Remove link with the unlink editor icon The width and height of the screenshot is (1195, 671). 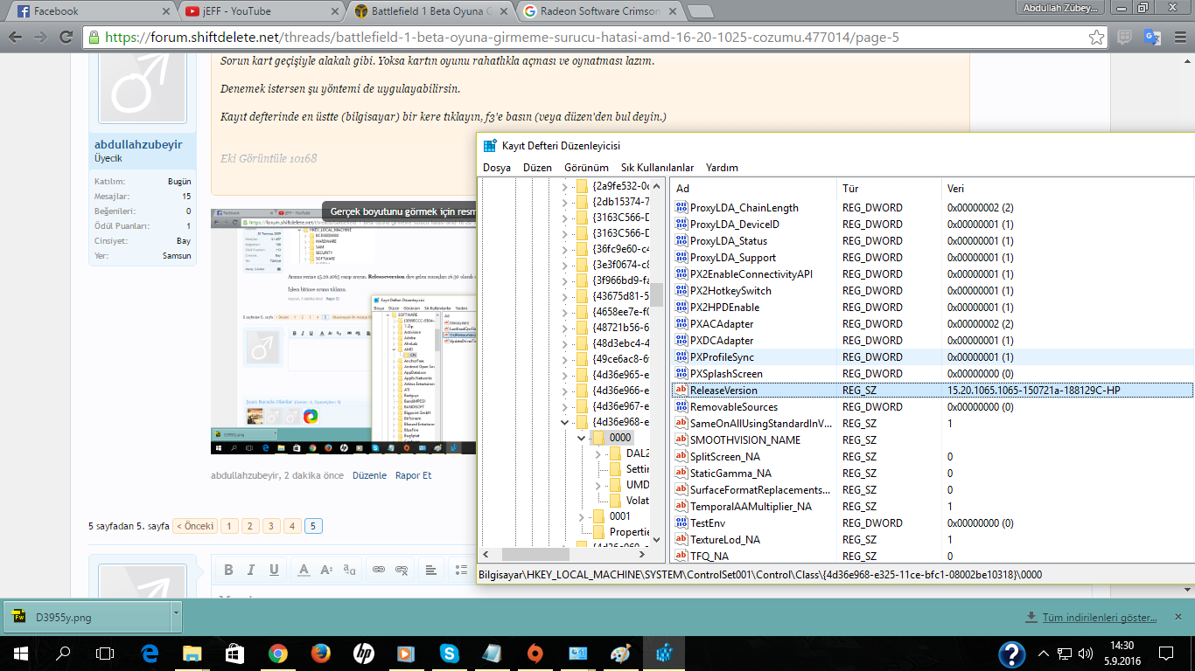point(402,570)
